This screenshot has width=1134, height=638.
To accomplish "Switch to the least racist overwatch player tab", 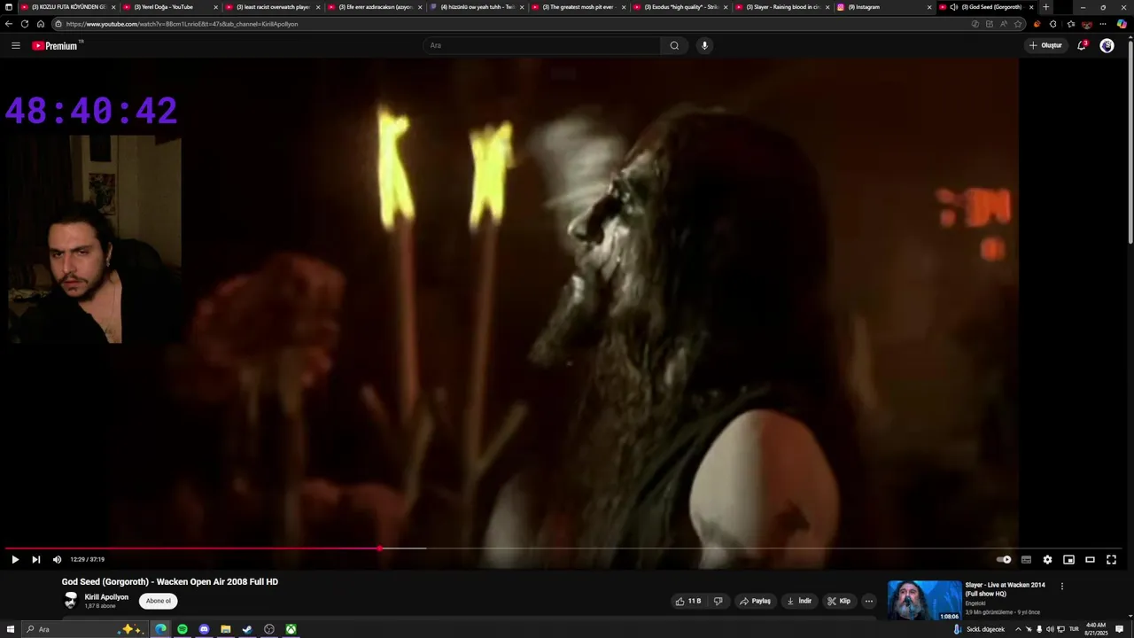I will point(273,7).
